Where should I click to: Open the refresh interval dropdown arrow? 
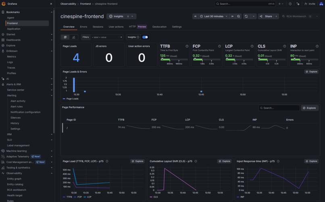pyautogui.click(x=253, y=16)
